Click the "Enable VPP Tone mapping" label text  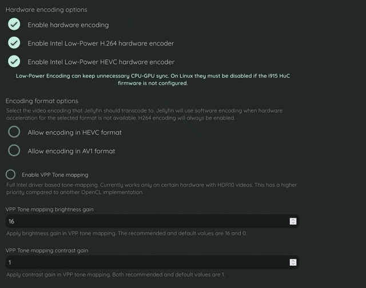pos(55,174)
